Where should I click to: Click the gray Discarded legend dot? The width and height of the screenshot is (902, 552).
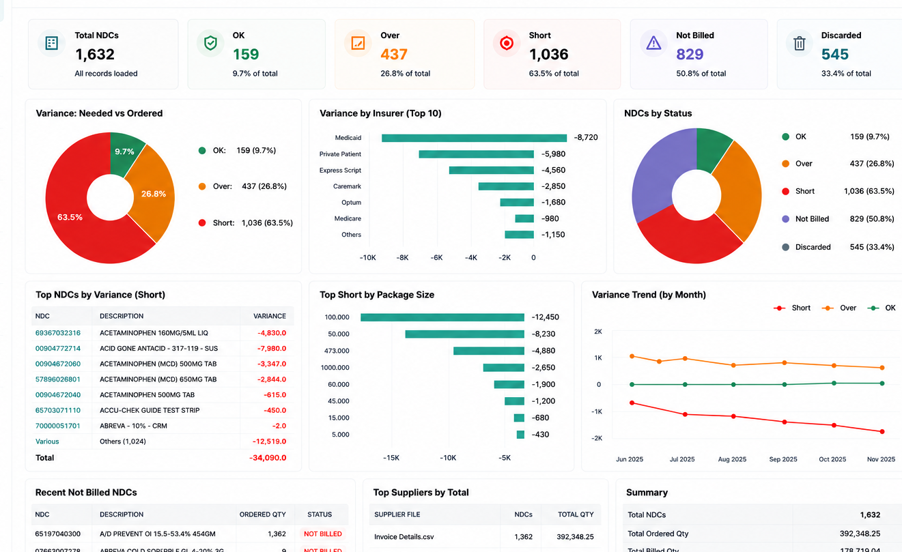tap(785, 247)
